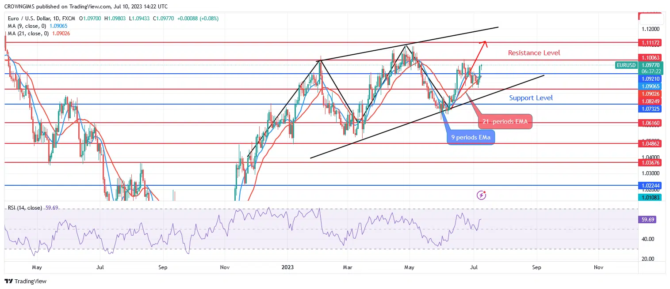Click the 06:37:22 countdown timer label

[651, 71]
